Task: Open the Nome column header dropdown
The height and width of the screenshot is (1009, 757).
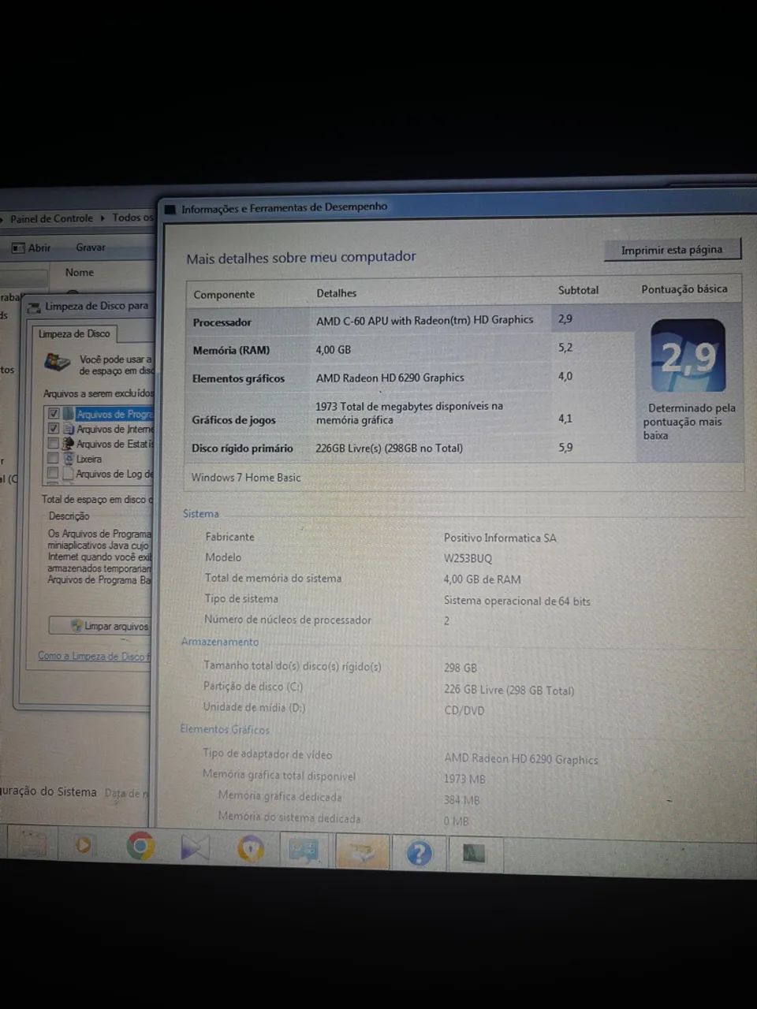Action: click(80, 272)
